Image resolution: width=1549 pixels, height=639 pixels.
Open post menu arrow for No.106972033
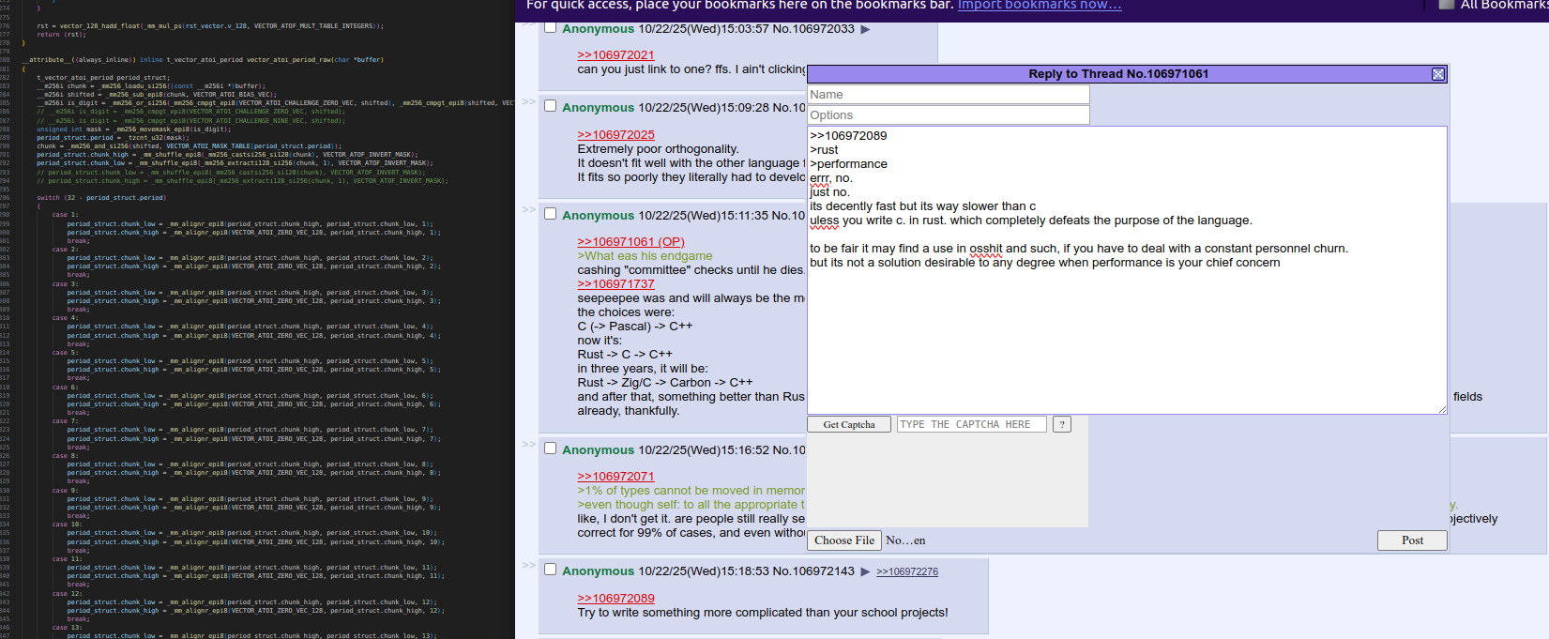tap(865, 29)
